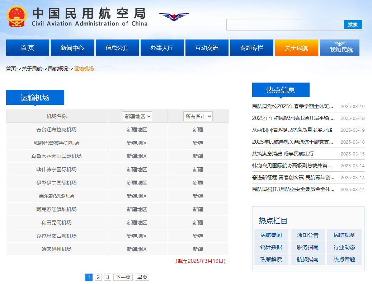Viewport: 372px width, 284px height.
Task: Select the 办事大厅 menu item
Action: click(162, 48)
